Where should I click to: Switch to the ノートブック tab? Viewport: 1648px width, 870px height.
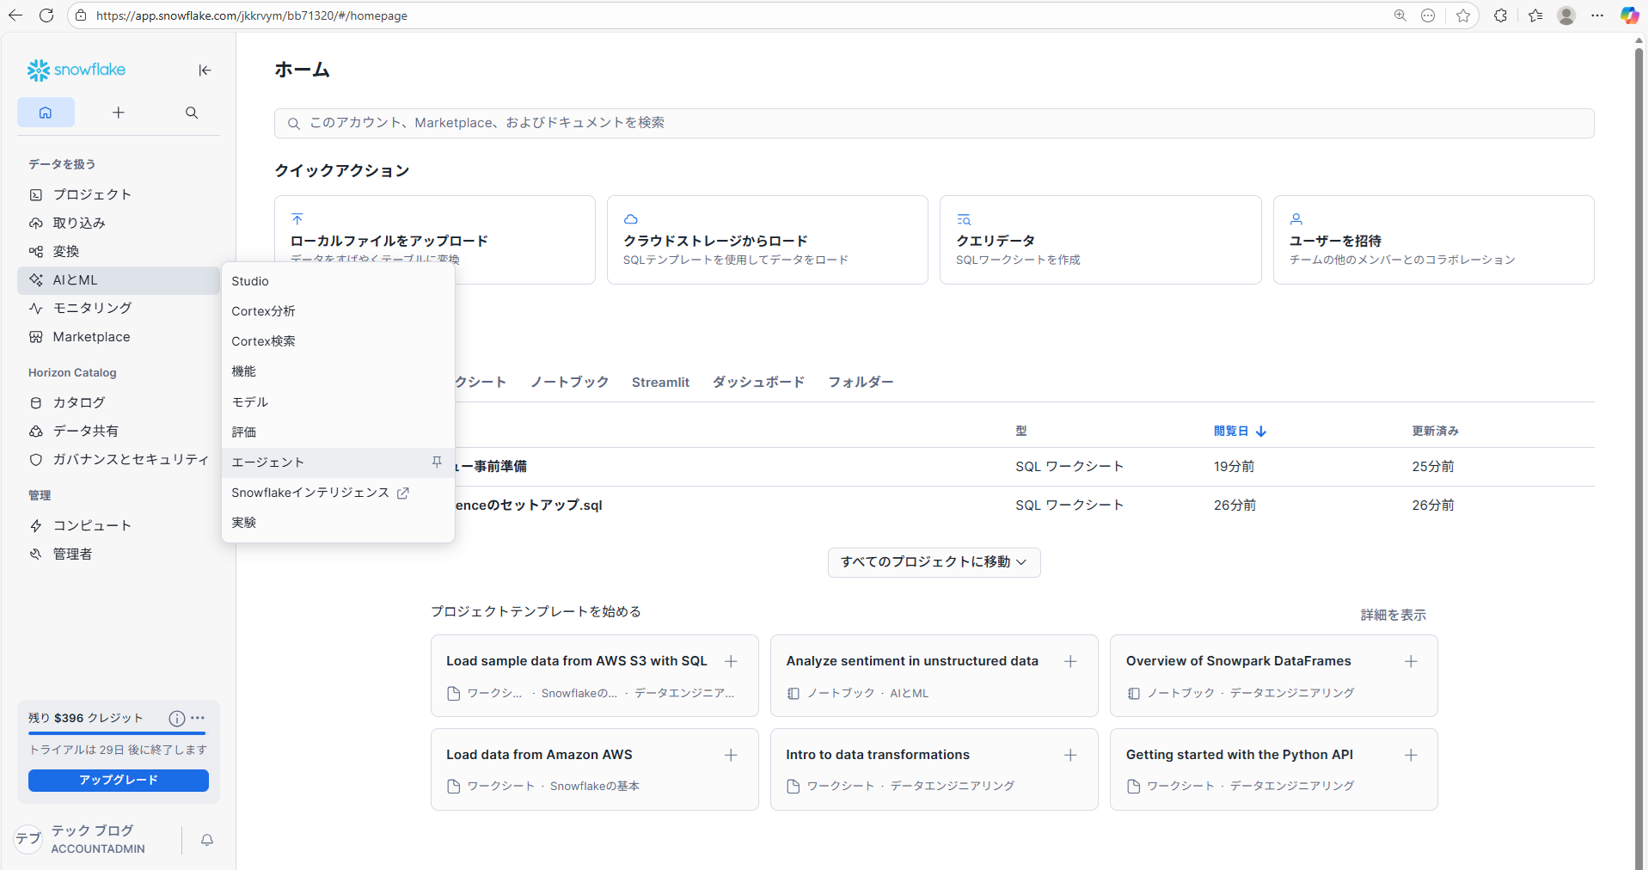[569, 383]
